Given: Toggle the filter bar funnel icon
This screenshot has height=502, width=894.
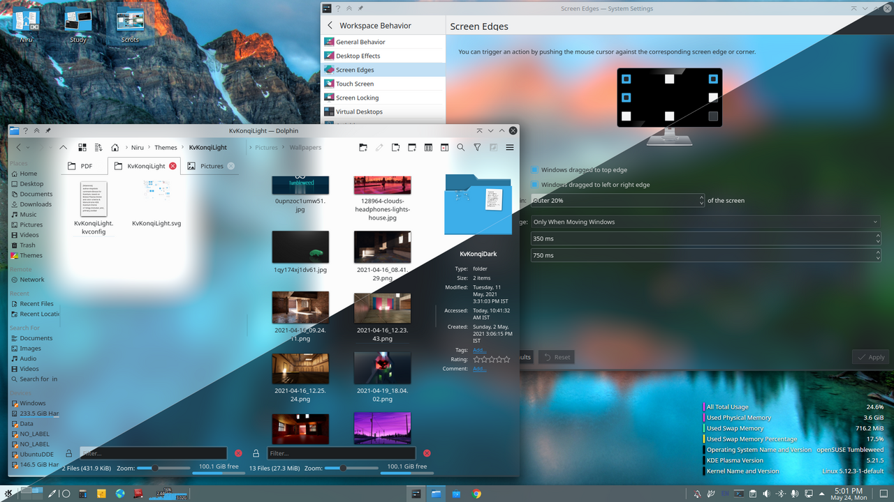Looking at the screenshot, I should pyautogui.click(x=477, y=148).
